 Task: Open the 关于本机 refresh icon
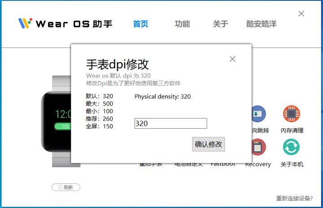291,147
